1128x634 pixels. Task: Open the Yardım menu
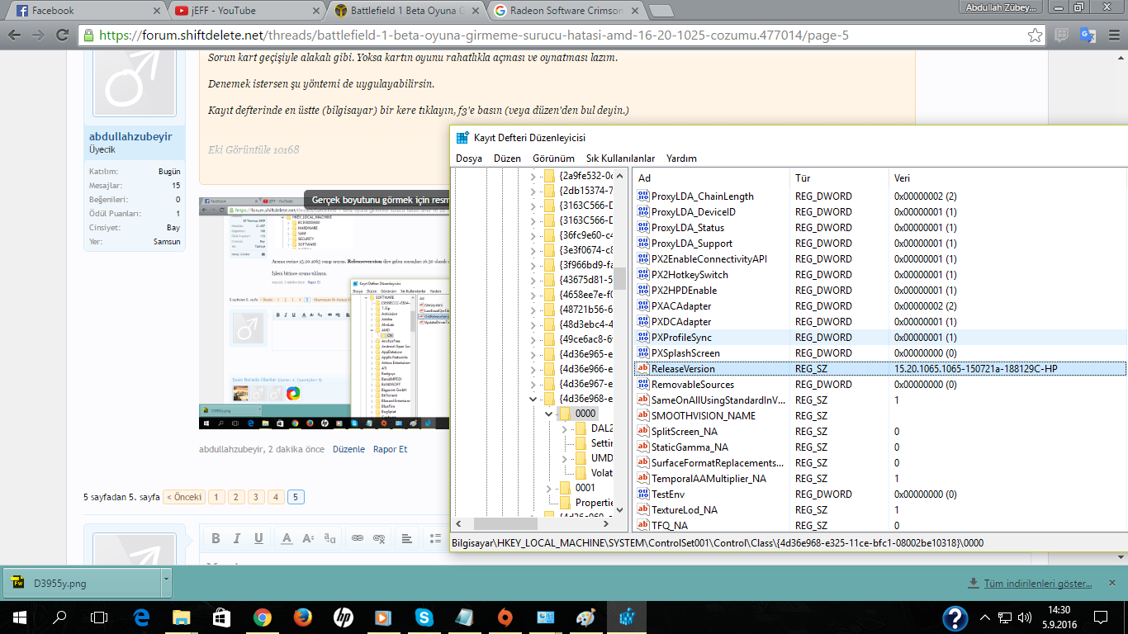pos(681,158)
